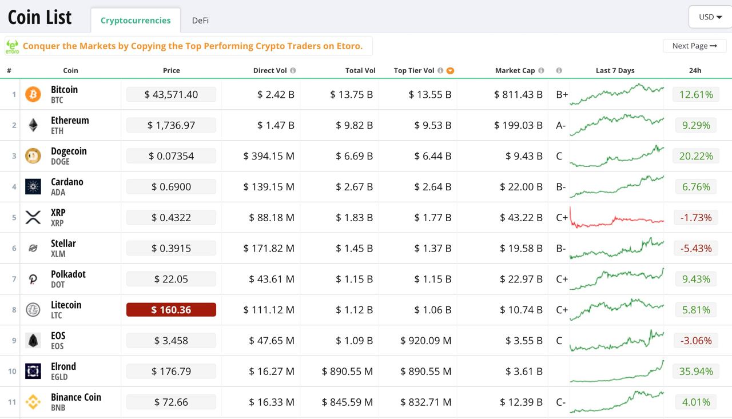This screenshot has height=419, width=732.
Task: Open the Binance Coin name link
Action: (x=76, y=397)
